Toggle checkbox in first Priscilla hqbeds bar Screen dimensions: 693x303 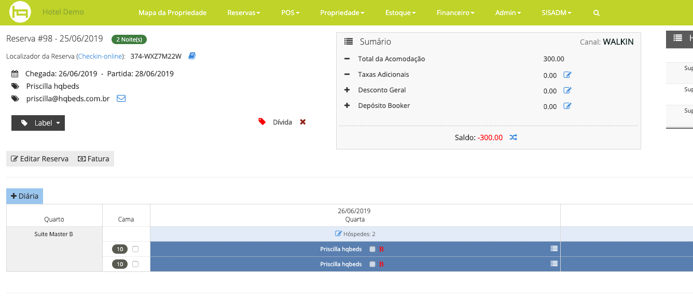click(x=372, y=249)
